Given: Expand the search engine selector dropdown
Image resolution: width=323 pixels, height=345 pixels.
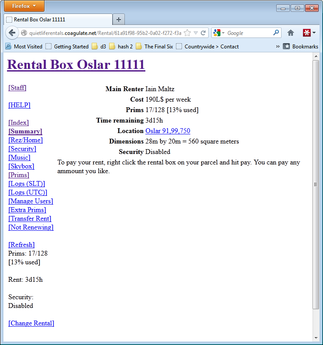Looking at the screenshot, I should click(x=219, y=33).
